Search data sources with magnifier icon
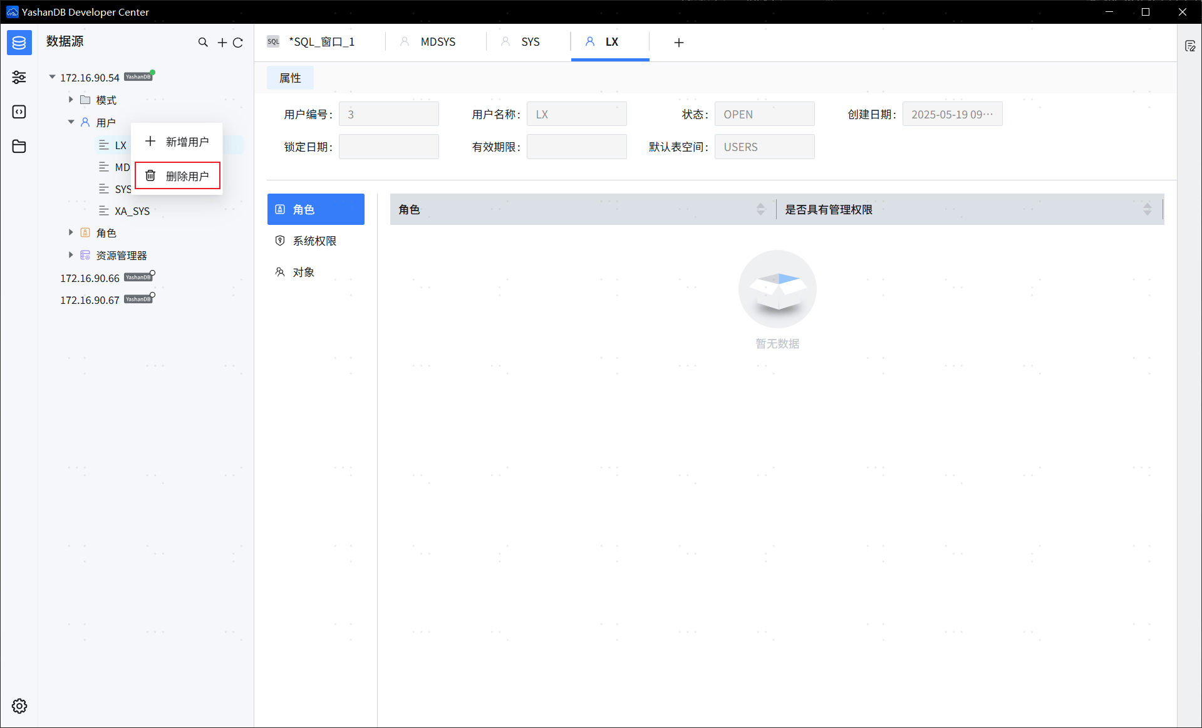The image size is (1202, 728). tap(203, 43)
